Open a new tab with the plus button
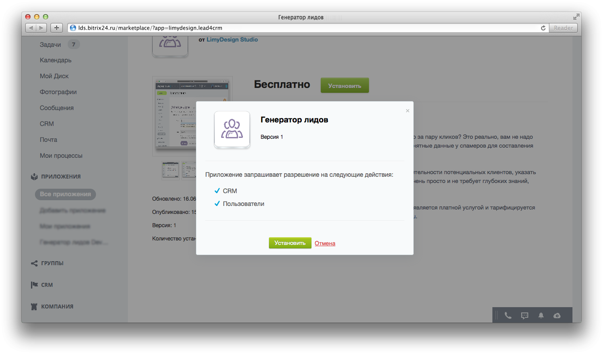Screen dimensions: 603x354 point(56,27)
